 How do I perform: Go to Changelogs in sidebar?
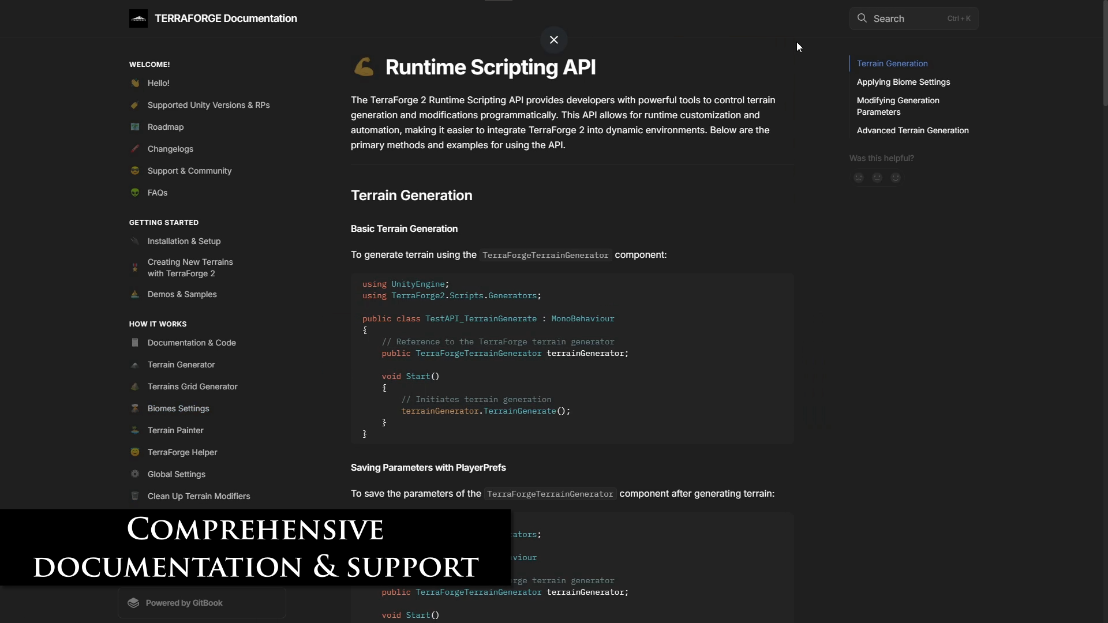point(170,149)
